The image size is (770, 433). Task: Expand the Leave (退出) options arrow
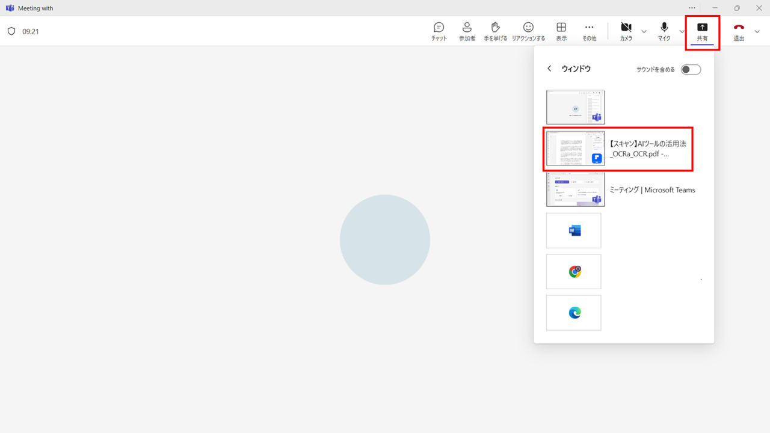click(x=757, y=31)
